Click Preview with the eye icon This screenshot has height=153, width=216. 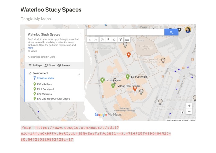(64, 65)
